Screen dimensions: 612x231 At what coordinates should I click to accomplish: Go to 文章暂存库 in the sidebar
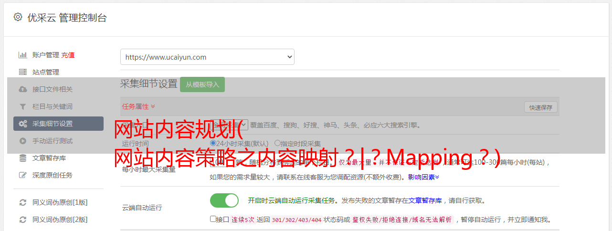pyautogui.click(x=49, y=158)
